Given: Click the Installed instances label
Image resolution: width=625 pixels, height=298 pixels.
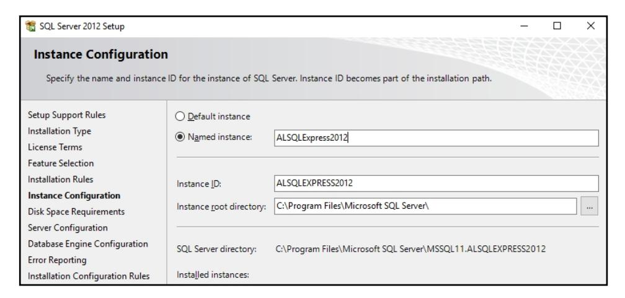Looking at the screenshot, I should tap(213, 275).
